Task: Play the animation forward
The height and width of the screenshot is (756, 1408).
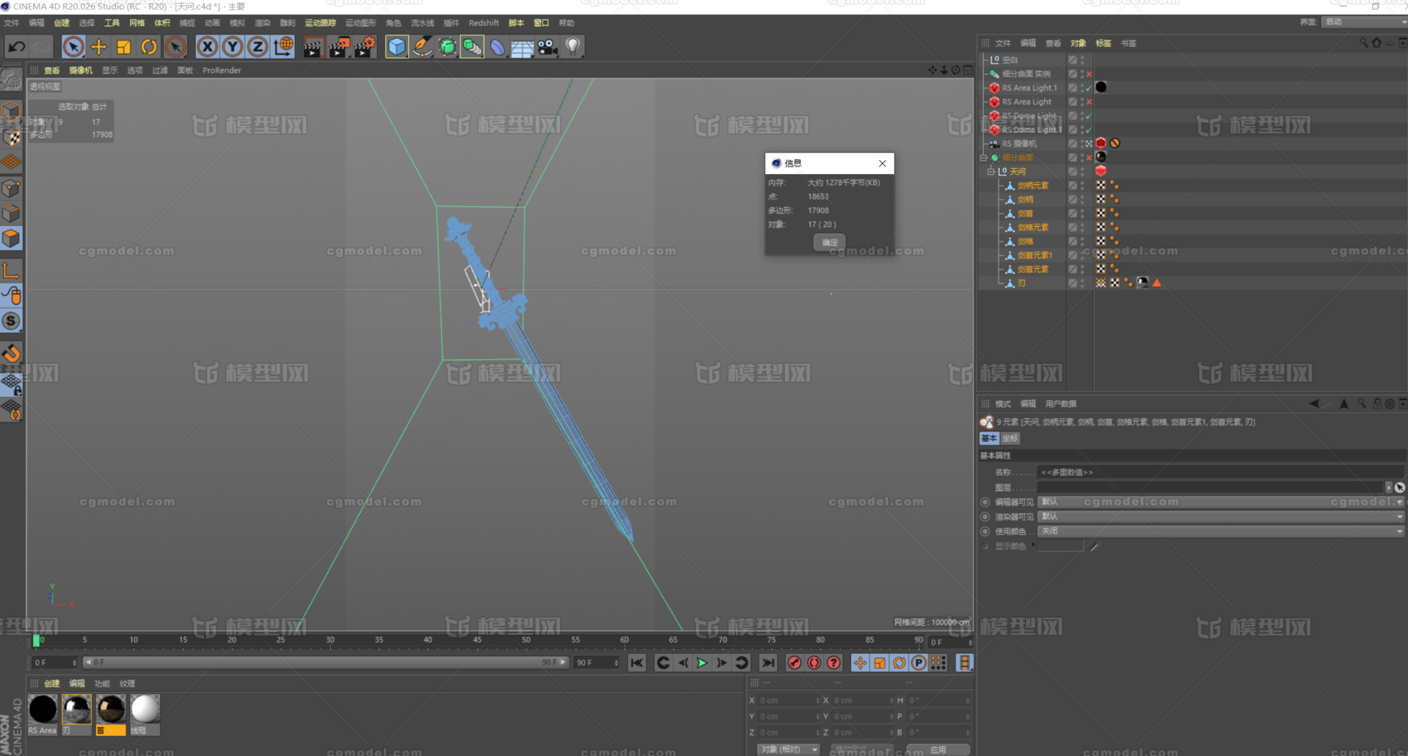Action: 702,663
